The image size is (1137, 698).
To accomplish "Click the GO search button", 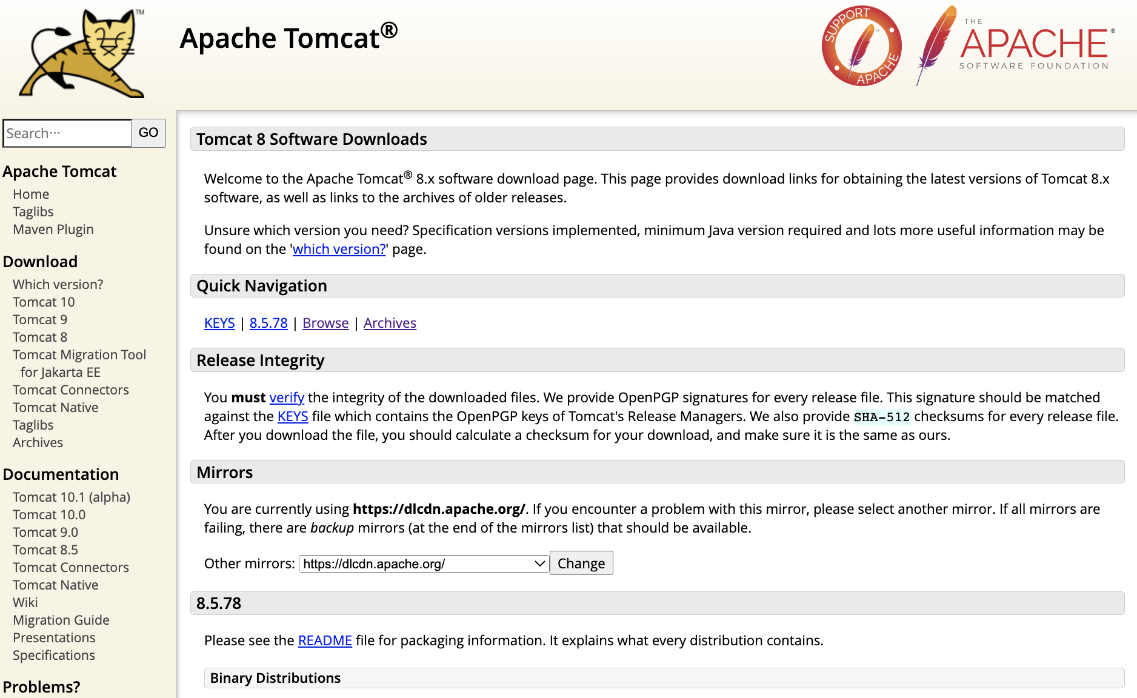I will (x=148, y=133).
